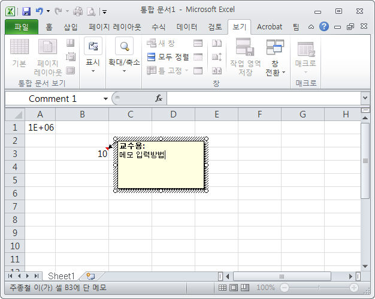This screenshot has width=375, height=299.
Task: Switch to Normal view in status bar
Action: [222, 288]
